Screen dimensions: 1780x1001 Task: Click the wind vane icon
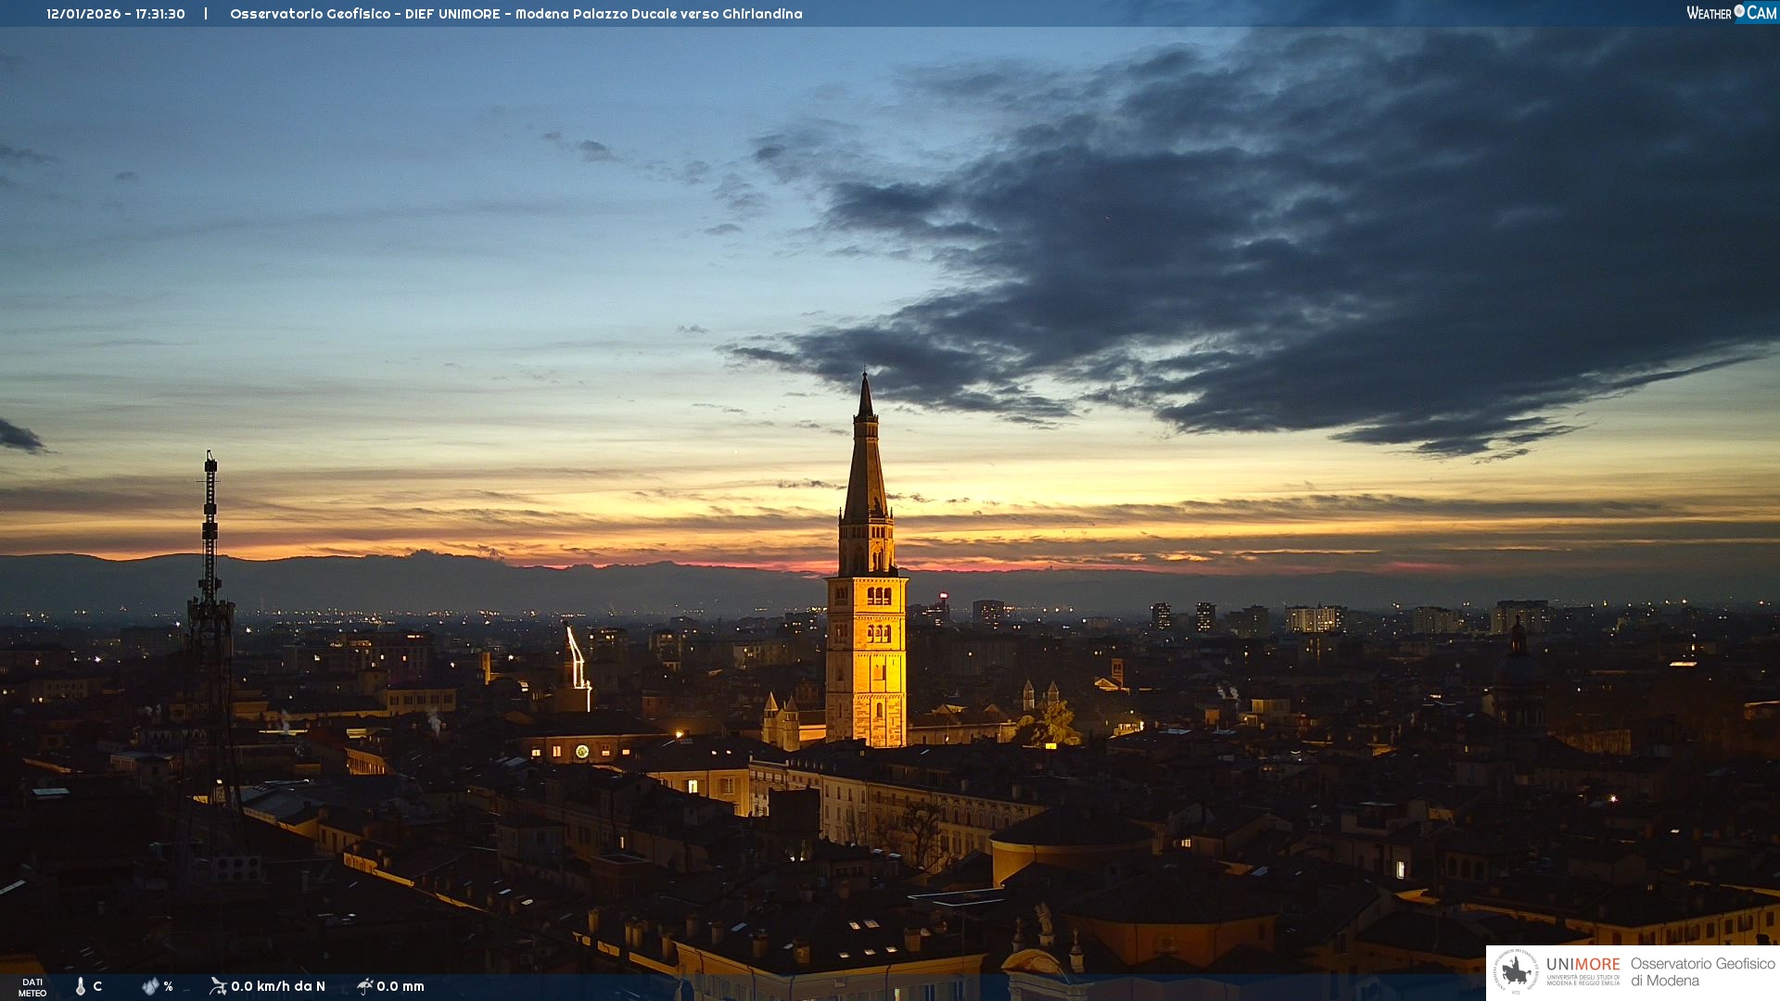218,986
